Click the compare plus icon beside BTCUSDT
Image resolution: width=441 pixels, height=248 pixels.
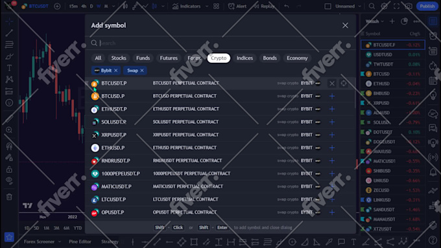pyautogui.click(x=57, y=6)
